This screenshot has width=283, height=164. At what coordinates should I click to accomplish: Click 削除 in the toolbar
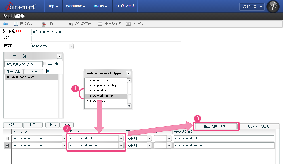point(48,24)
